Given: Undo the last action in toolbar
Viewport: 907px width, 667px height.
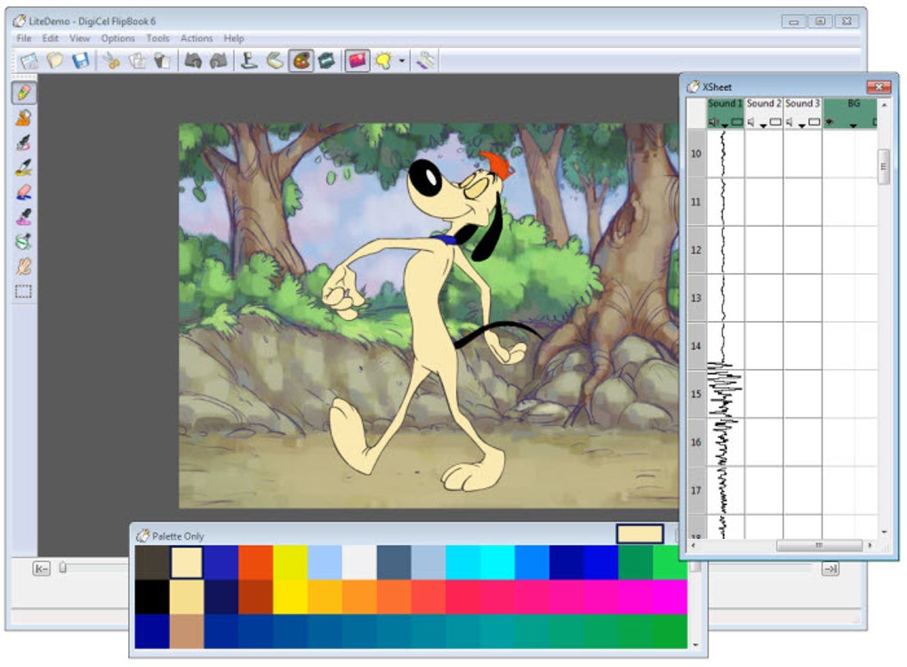Looking at the screenshot, I should tap(193, 60).
